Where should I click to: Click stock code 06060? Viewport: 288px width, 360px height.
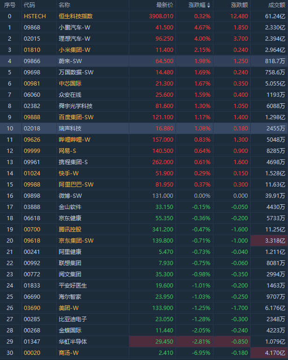coord(32,95)
